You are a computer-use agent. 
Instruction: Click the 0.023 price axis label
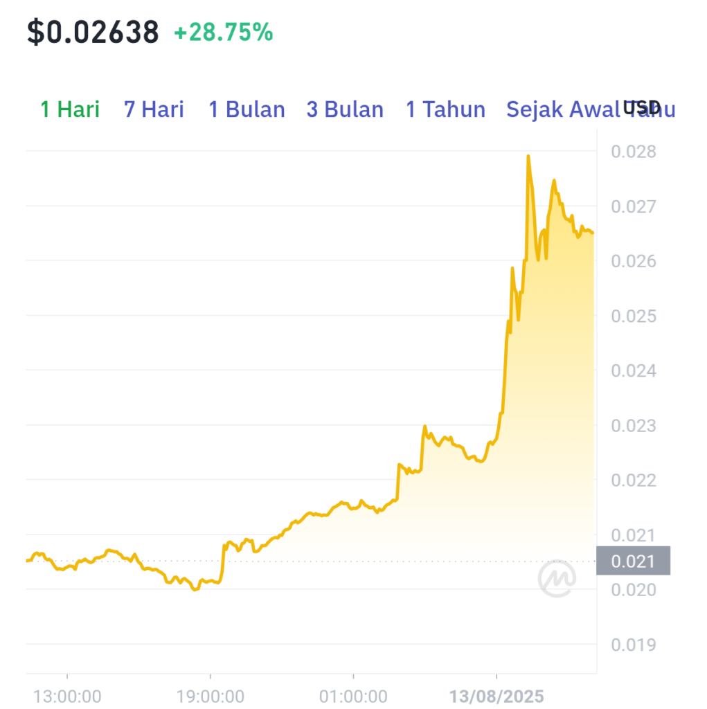coord(634,426)
